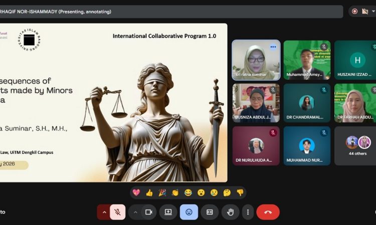376x225 pixels.
Task: Open video settings arrow beside camera
Action: coord(135,212)
